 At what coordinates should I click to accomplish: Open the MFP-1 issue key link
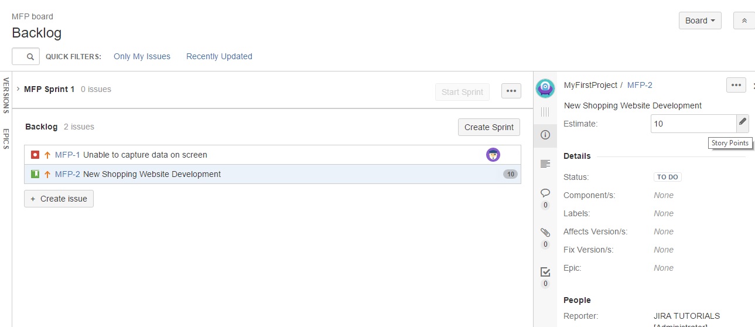67,155
